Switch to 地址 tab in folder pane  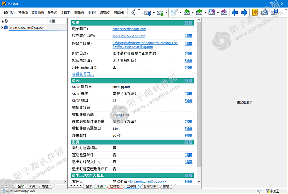coord(45,186)
